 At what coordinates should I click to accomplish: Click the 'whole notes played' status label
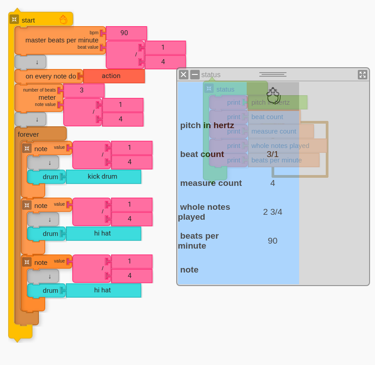tap(204, 212)
